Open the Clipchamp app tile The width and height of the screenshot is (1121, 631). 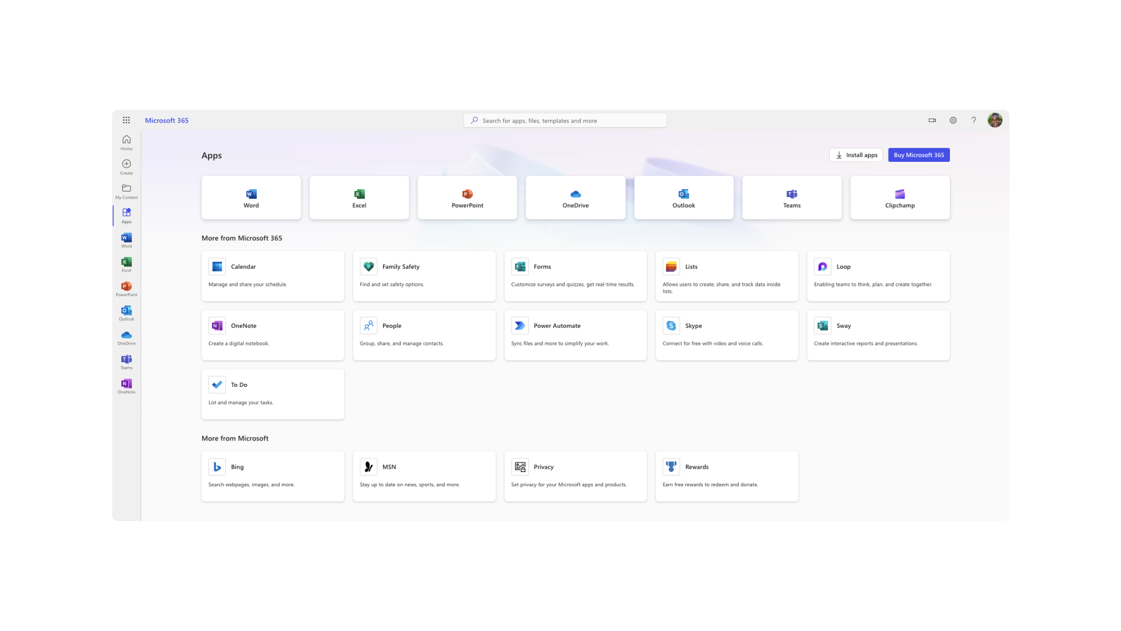[900, 197]
